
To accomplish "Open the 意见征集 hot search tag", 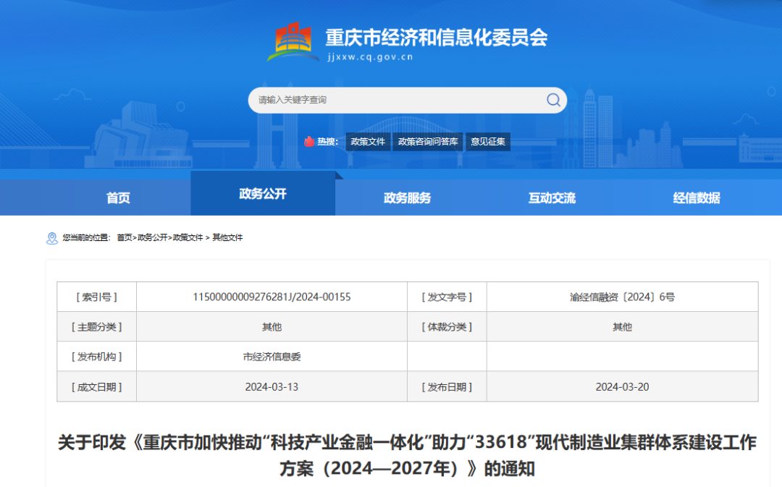I will tap(488, 142).
